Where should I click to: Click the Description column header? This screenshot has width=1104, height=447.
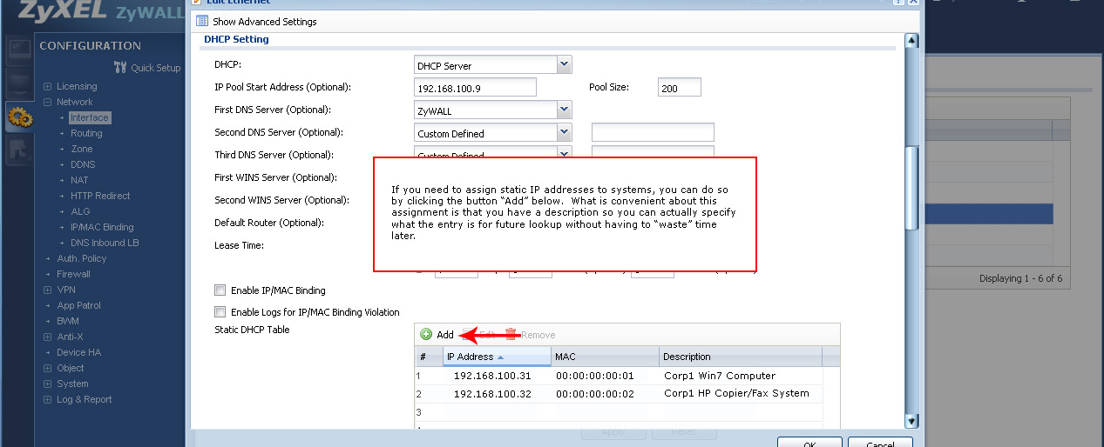pyautogui.click(x=741, y=357)
